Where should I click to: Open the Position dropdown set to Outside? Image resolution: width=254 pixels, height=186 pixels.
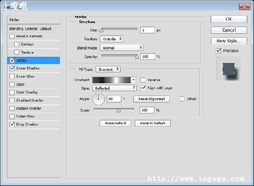point(112,39)
